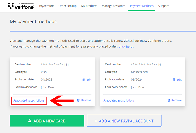
Task: Click calendar icon beside Visa card Edit
Action: coord(84,80)
